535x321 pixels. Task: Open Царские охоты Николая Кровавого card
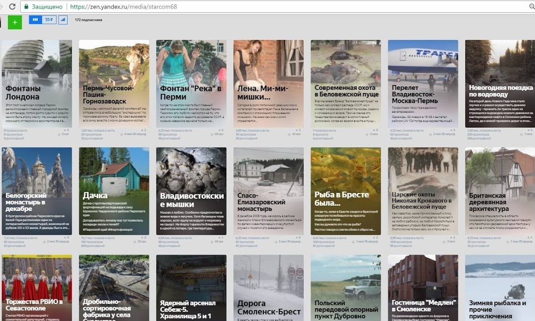click(x=423, y=191)
